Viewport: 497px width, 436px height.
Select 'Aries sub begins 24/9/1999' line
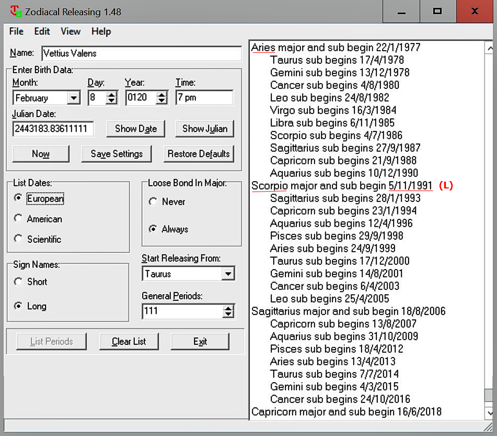click(x=333, y=248)
